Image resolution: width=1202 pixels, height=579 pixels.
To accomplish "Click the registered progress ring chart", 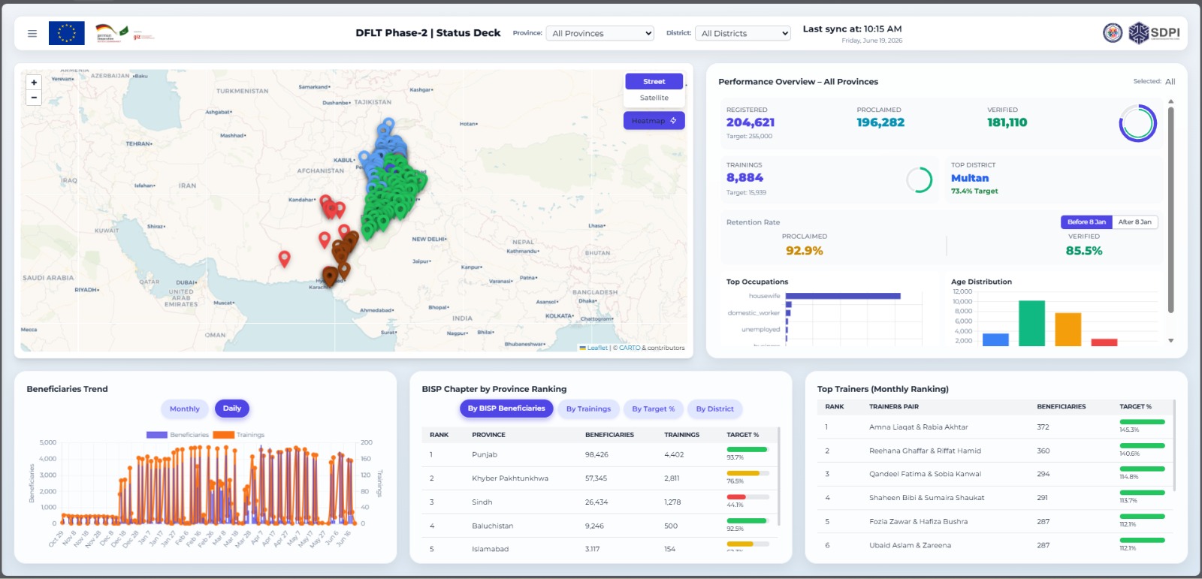I will pos(1137,123).
